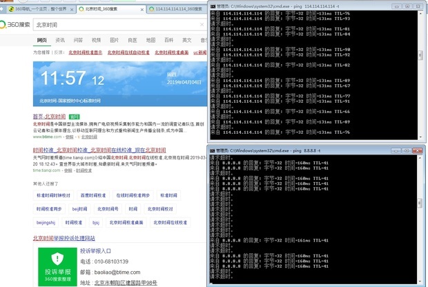428x287 pixels.
Task: Select the 资讯 search category
Action: 60,40
